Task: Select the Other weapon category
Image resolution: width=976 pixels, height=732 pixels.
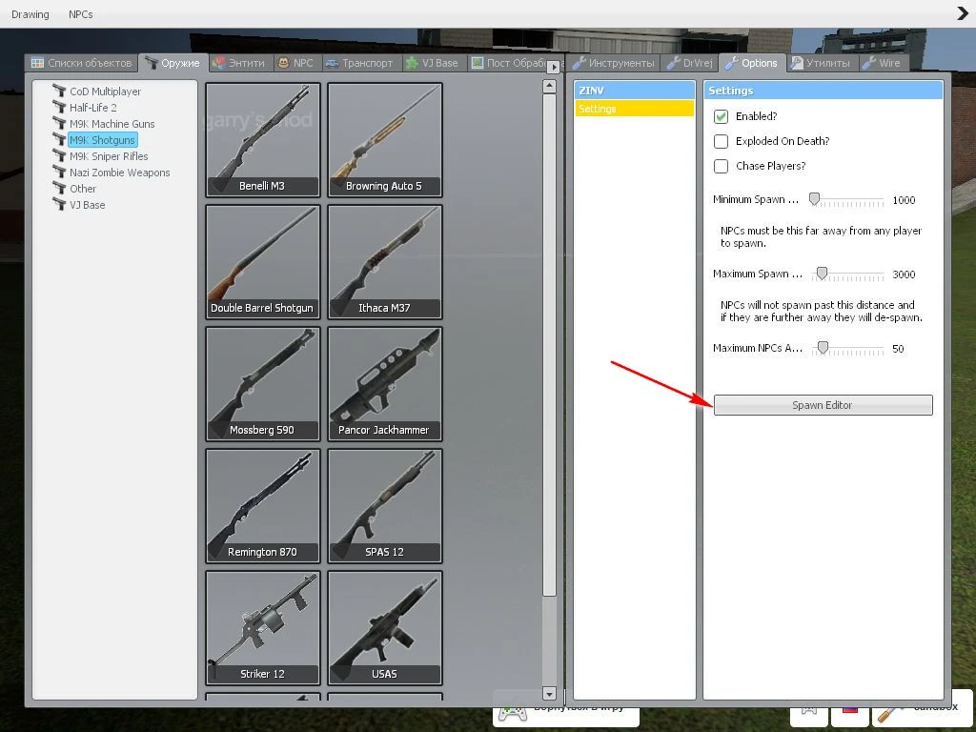Action: (83, 189)
